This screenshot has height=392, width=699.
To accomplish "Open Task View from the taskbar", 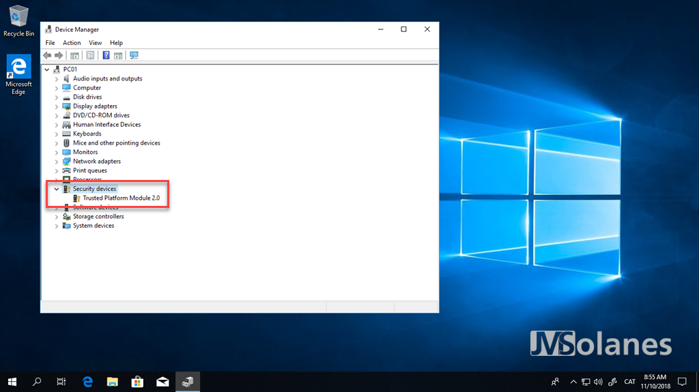I will tap(61, 382).
